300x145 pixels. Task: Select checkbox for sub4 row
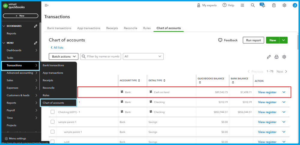coord(53,142)
